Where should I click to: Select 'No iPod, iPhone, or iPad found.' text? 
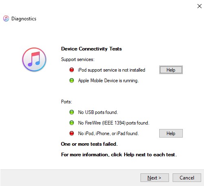(x=108, y=133)
